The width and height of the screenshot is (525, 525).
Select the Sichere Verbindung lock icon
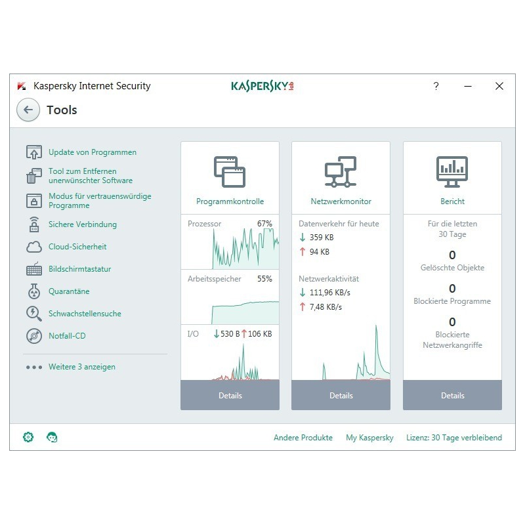[x=34, y=224]
